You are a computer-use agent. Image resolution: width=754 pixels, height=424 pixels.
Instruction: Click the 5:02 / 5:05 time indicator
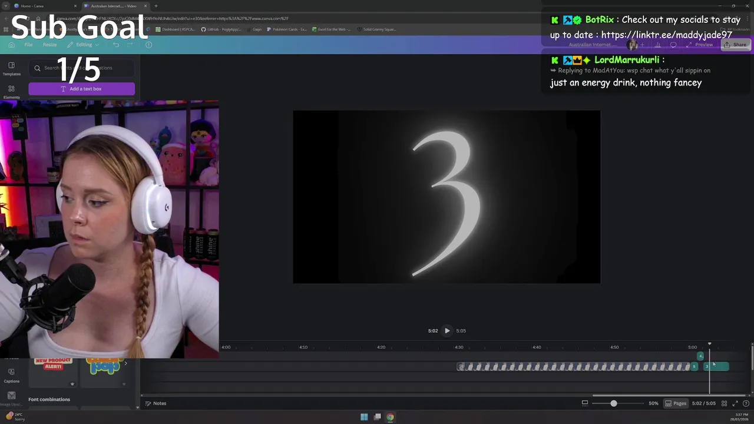tap(703, 403)
